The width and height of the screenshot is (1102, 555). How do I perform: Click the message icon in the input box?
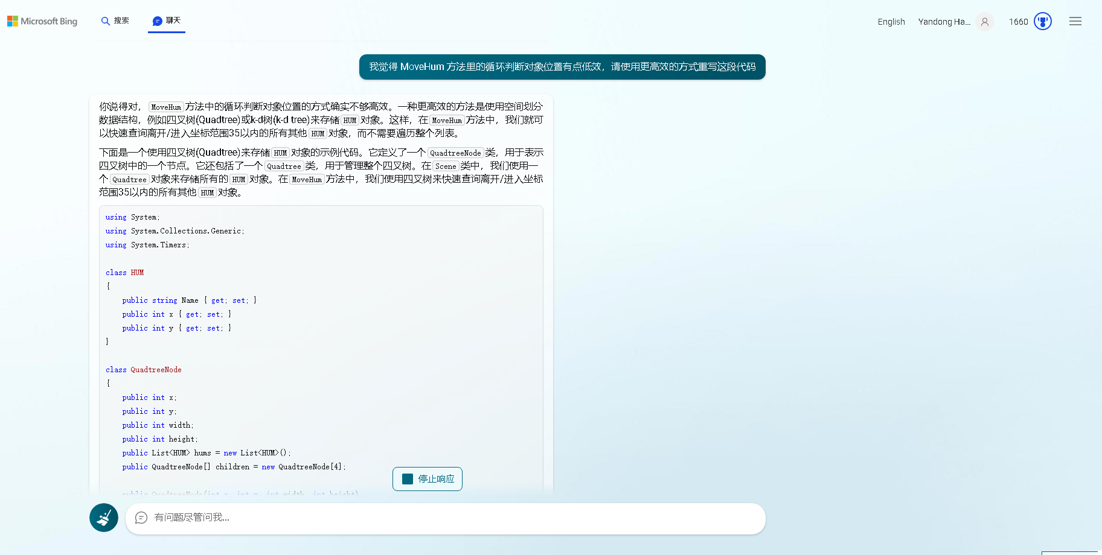click(x=141, y=518)
